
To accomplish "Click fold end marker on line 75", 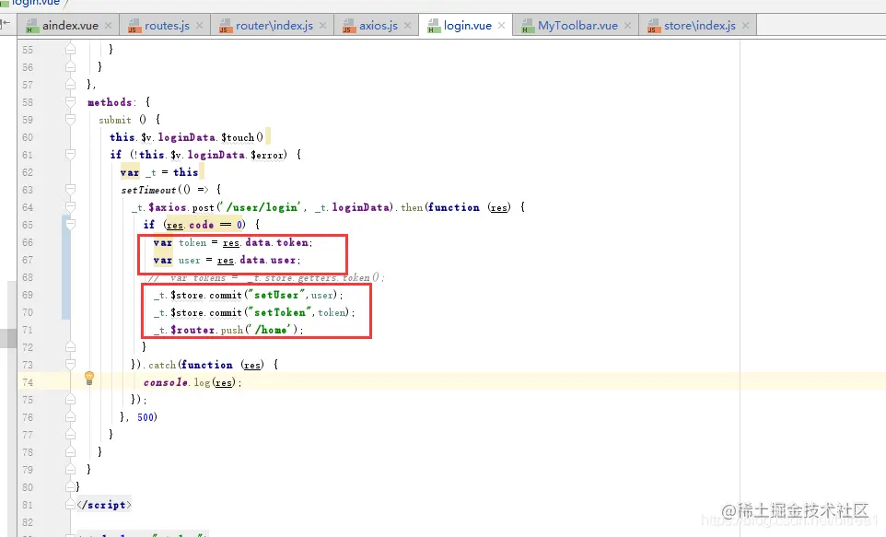I will 70,399.
